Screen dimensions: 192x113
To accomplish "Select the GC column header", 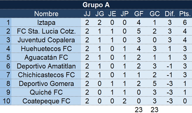I will pos(154,14).
